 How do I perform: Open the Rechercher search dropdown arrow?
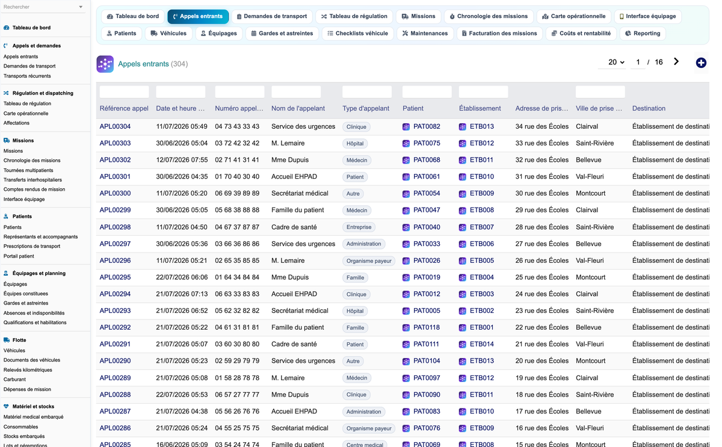[x=81, y=7]
